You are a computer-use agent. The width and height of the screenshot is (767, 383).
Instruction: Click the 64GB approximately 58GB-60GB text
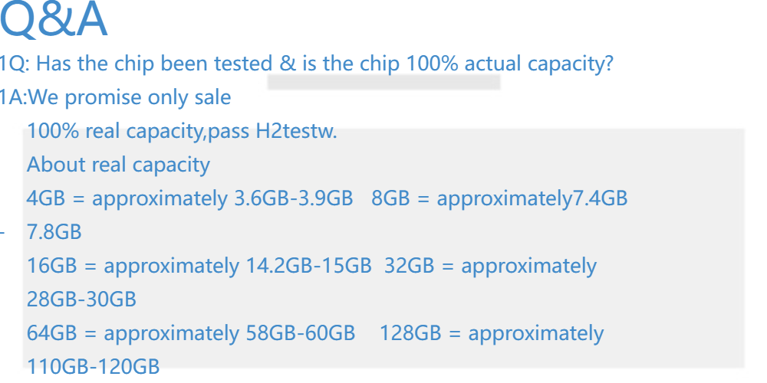(x=191, y=333)
